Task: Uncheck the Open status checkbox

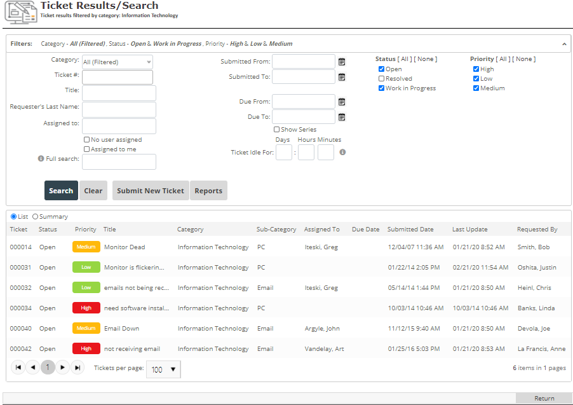Action: click(x=382, y=69)
